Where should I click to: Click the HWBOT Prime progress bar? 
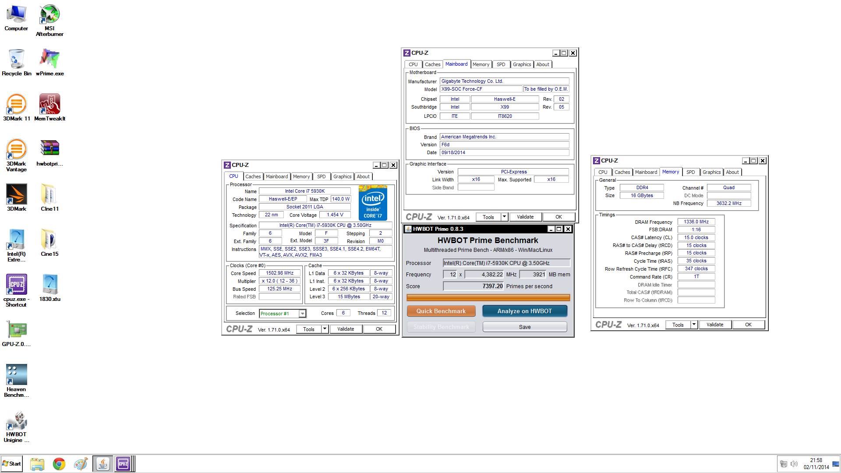pos(488,297)
